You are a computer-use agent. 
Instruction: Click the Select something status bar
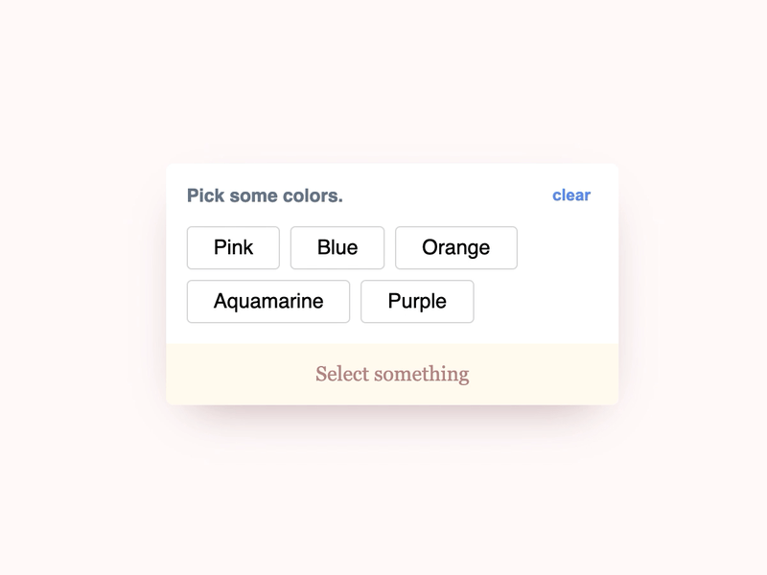(391, 373)
